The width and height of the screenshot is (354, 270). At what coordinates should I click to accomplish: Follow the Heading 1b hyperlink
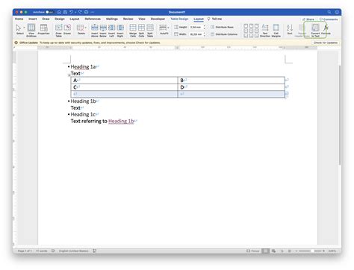[121, 121]
